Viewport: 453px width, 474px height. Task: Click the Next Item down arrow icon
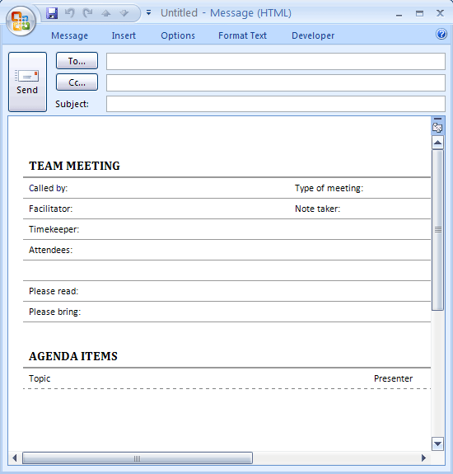(x=124, y=13)
